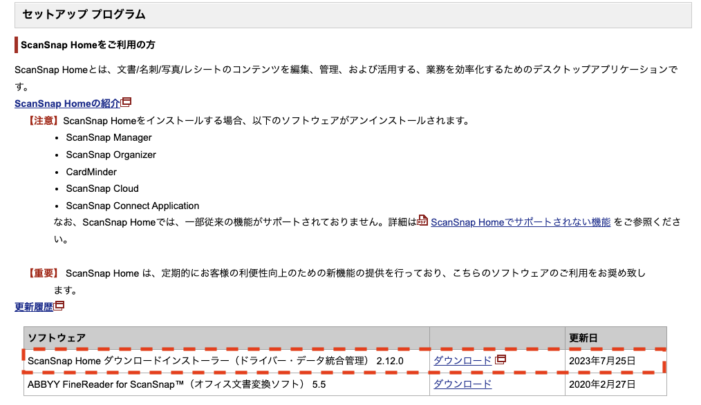Click the ソフトウェア column header
701x405 pixels.
(227, 338)
